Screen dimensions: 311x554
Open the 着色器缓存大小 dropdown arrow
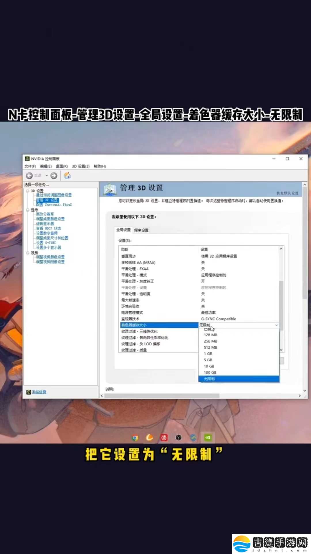click(276, 325)
